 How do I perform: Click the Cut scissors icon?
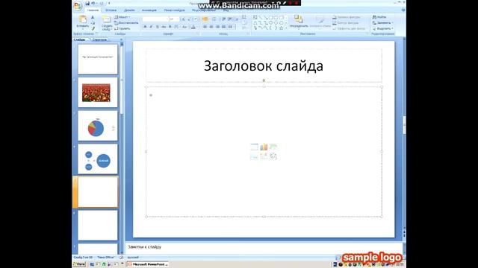pyautogui.click(x=93, y=17)
